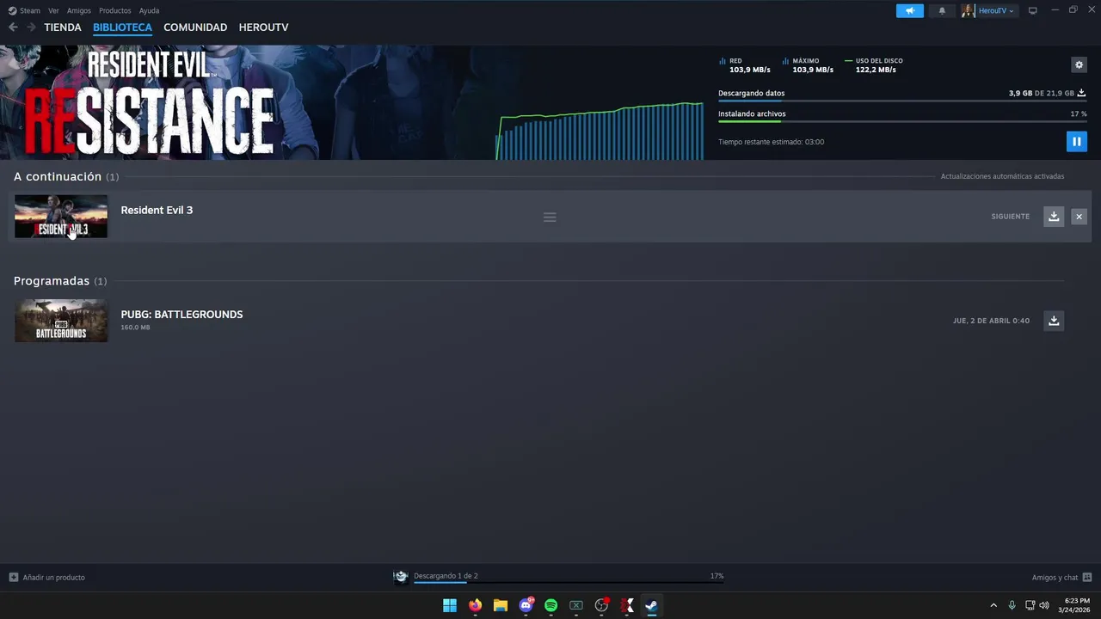Viewport: 1101px width, 619px height.
Task: Click the 3,9 GB DE 21,9 GB value
Action: pyautogui.click(x=1041, y=93)
